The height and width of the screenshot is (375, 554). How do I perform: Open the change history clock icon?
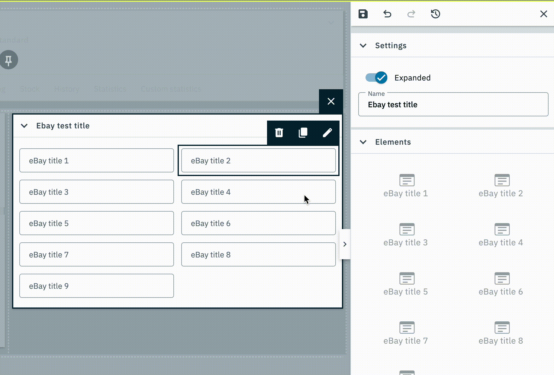[435, 14]
